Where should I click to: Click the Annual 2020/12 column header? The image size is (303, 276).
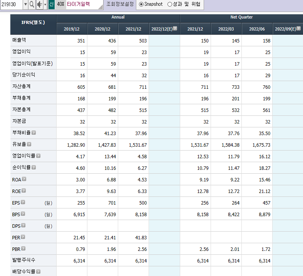pos(103,29)
